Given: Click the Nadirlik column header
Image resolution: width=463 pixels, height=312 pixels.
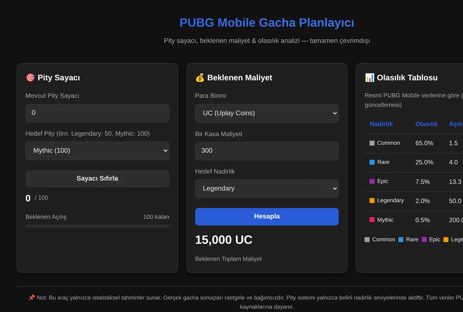Looking at the screenshot, I should click(381, 124).
